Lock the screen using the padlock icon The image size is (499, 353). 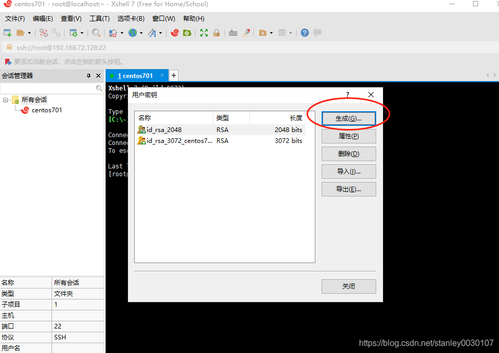216,32
